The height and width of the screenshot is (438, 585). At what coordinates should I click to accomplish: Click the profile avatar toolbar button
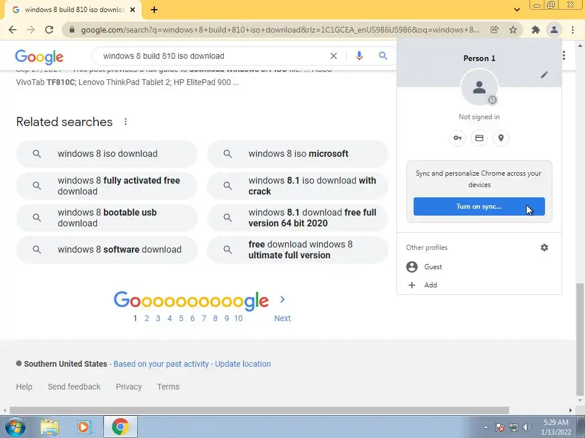554,30
